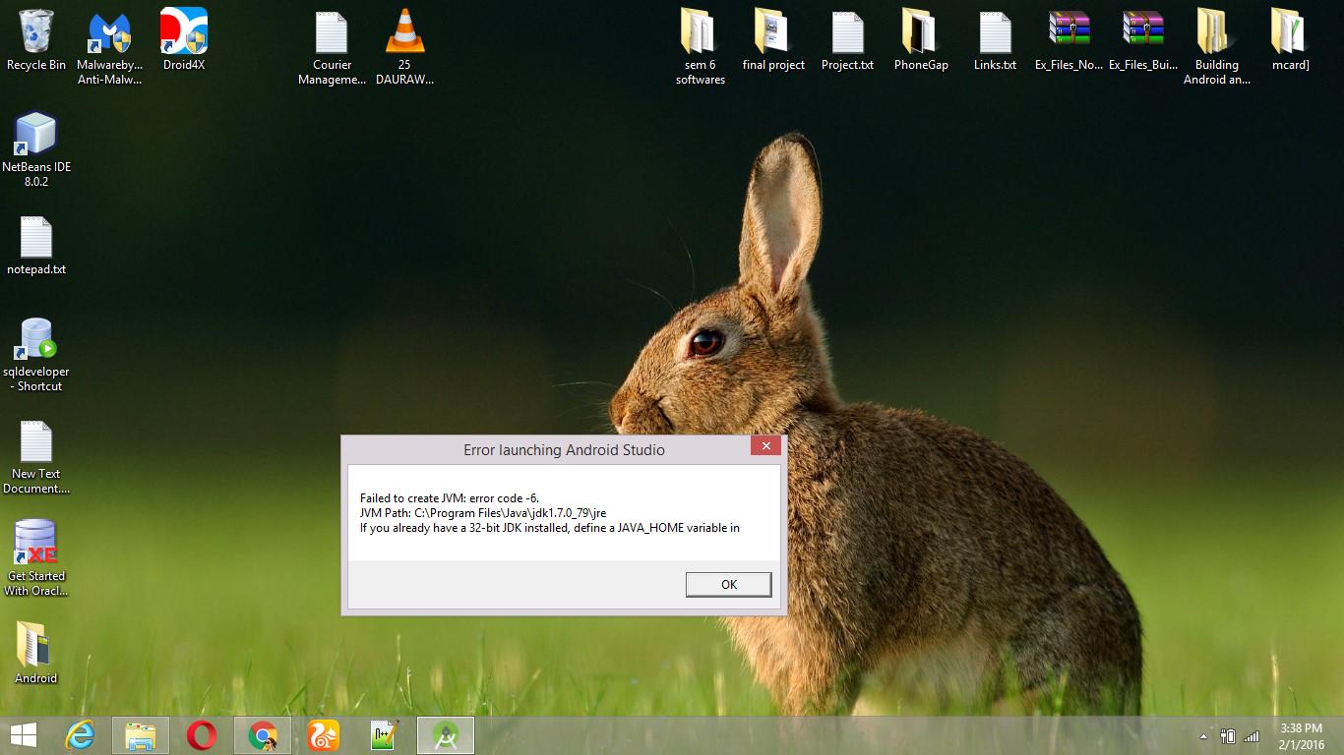
Task: Close the Error launching Android Studio dialog
Action: (x=765, y=445)
